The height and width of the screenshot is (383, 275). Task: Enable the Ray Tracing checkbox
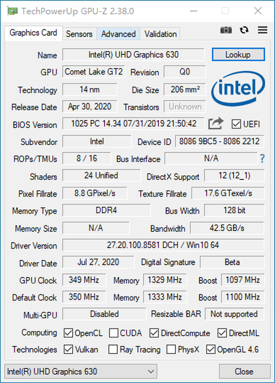coord(113,349)
